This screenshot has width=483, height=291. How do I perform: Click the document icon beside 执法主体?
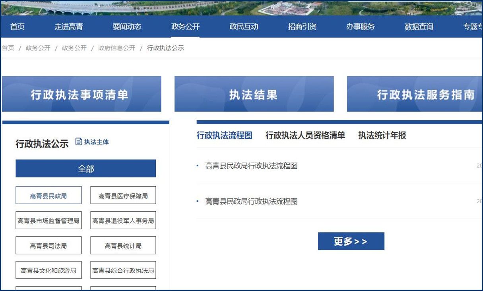click(x=79, y=142)
